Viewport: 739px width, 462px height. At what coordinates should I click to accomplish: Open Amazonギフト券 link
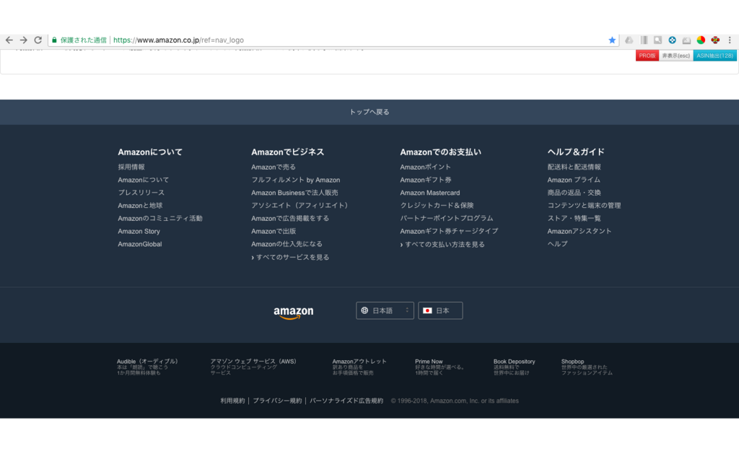[x=426, y=180]
